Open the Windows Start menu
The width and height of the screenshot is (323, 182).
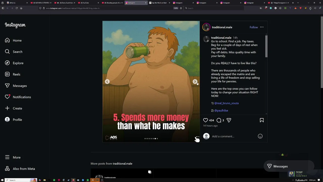click(x=2, y=180)
